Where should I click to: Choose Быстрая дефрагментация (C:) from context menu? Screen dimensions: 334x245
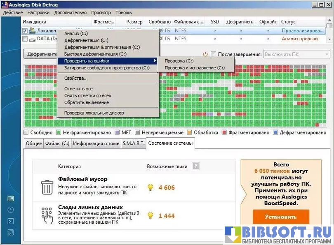point(95,54)
